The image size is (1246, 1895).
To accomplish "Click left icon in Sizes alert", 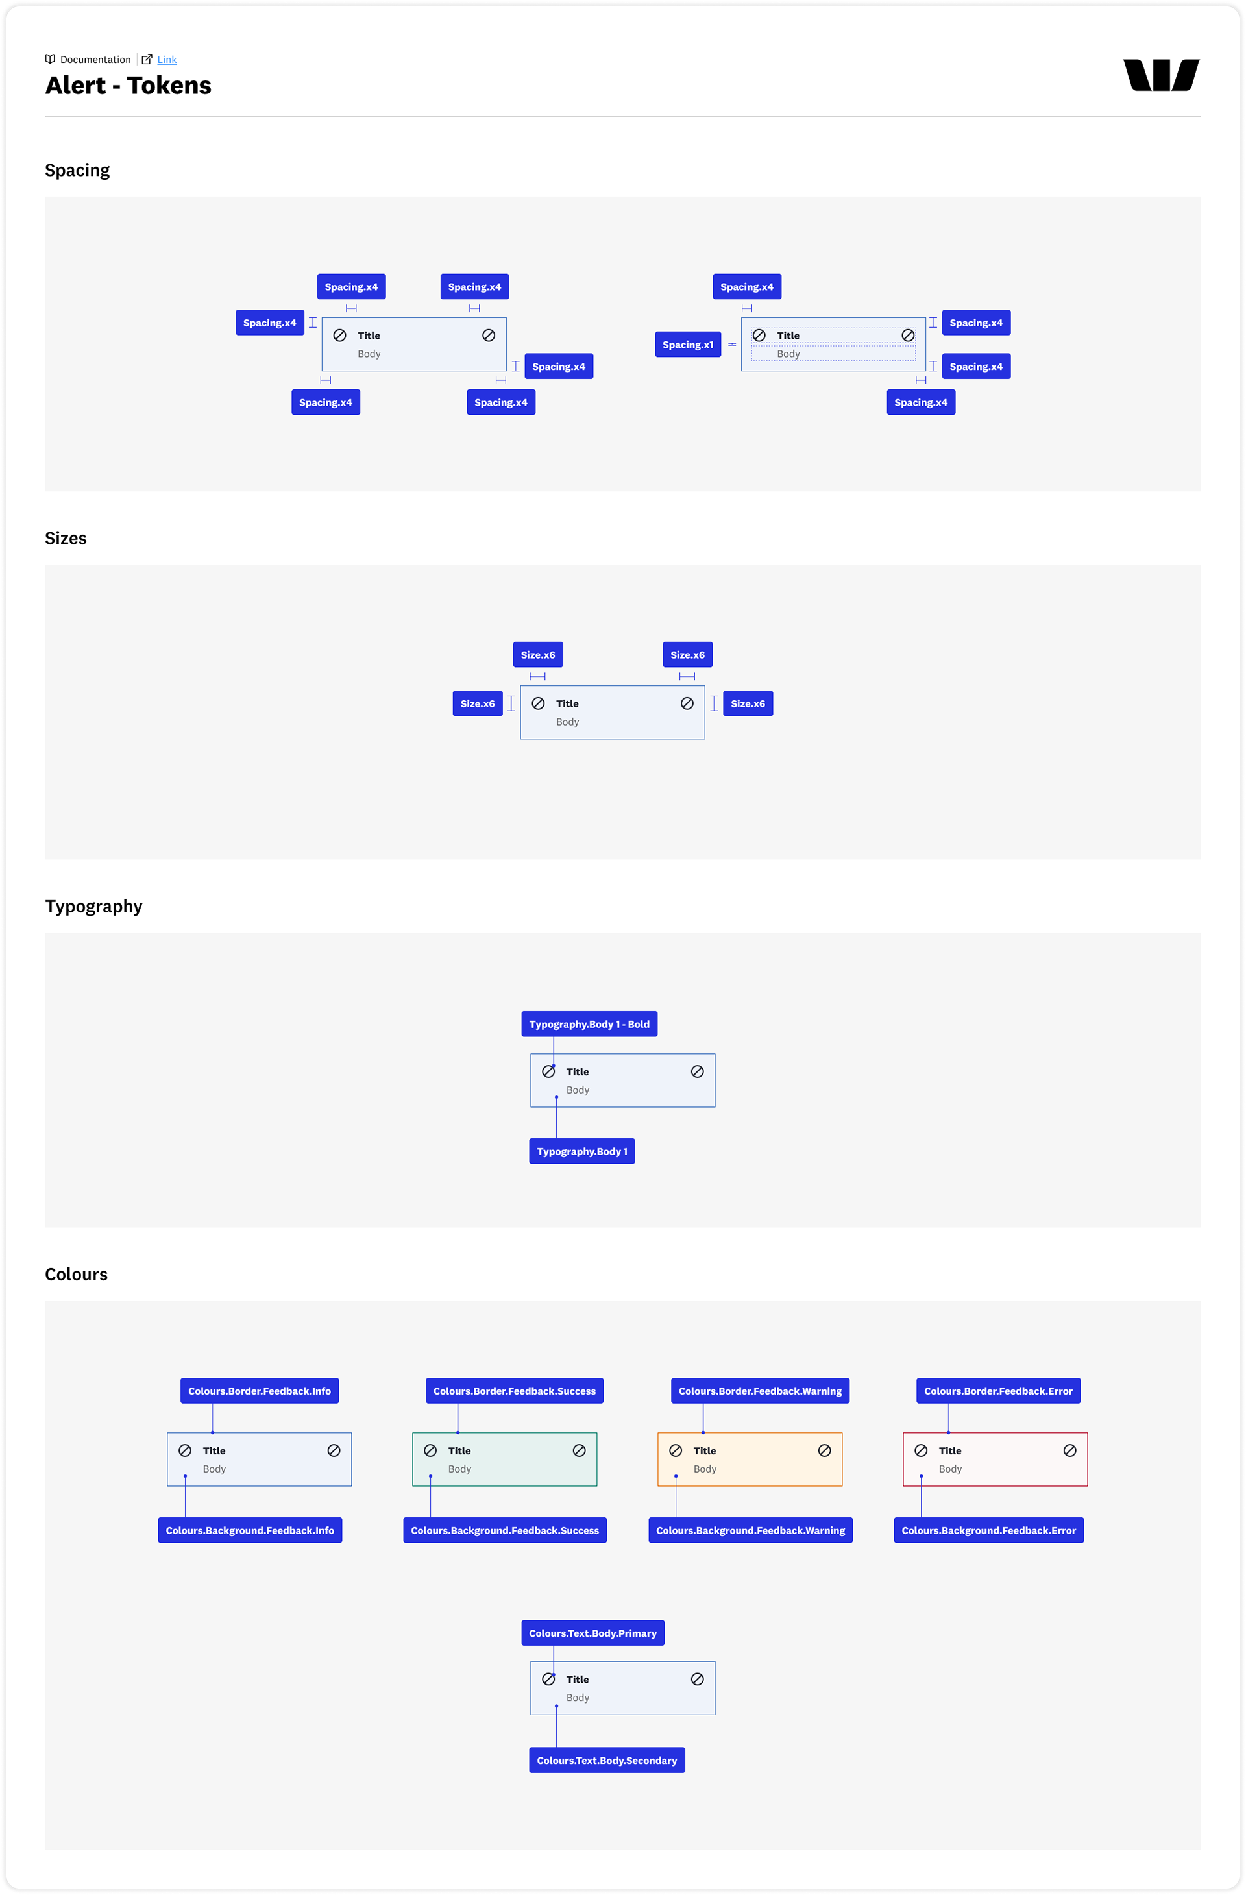I will tap(538, 704).
